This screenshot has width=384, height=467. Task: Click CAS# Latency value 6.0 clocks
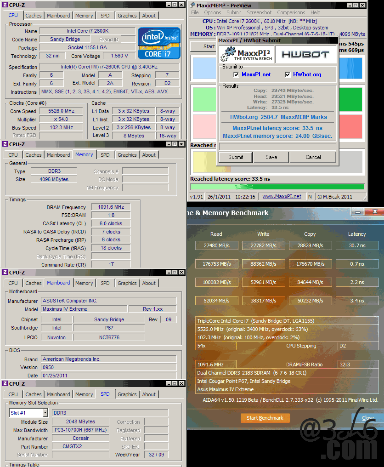click(111, 223)
